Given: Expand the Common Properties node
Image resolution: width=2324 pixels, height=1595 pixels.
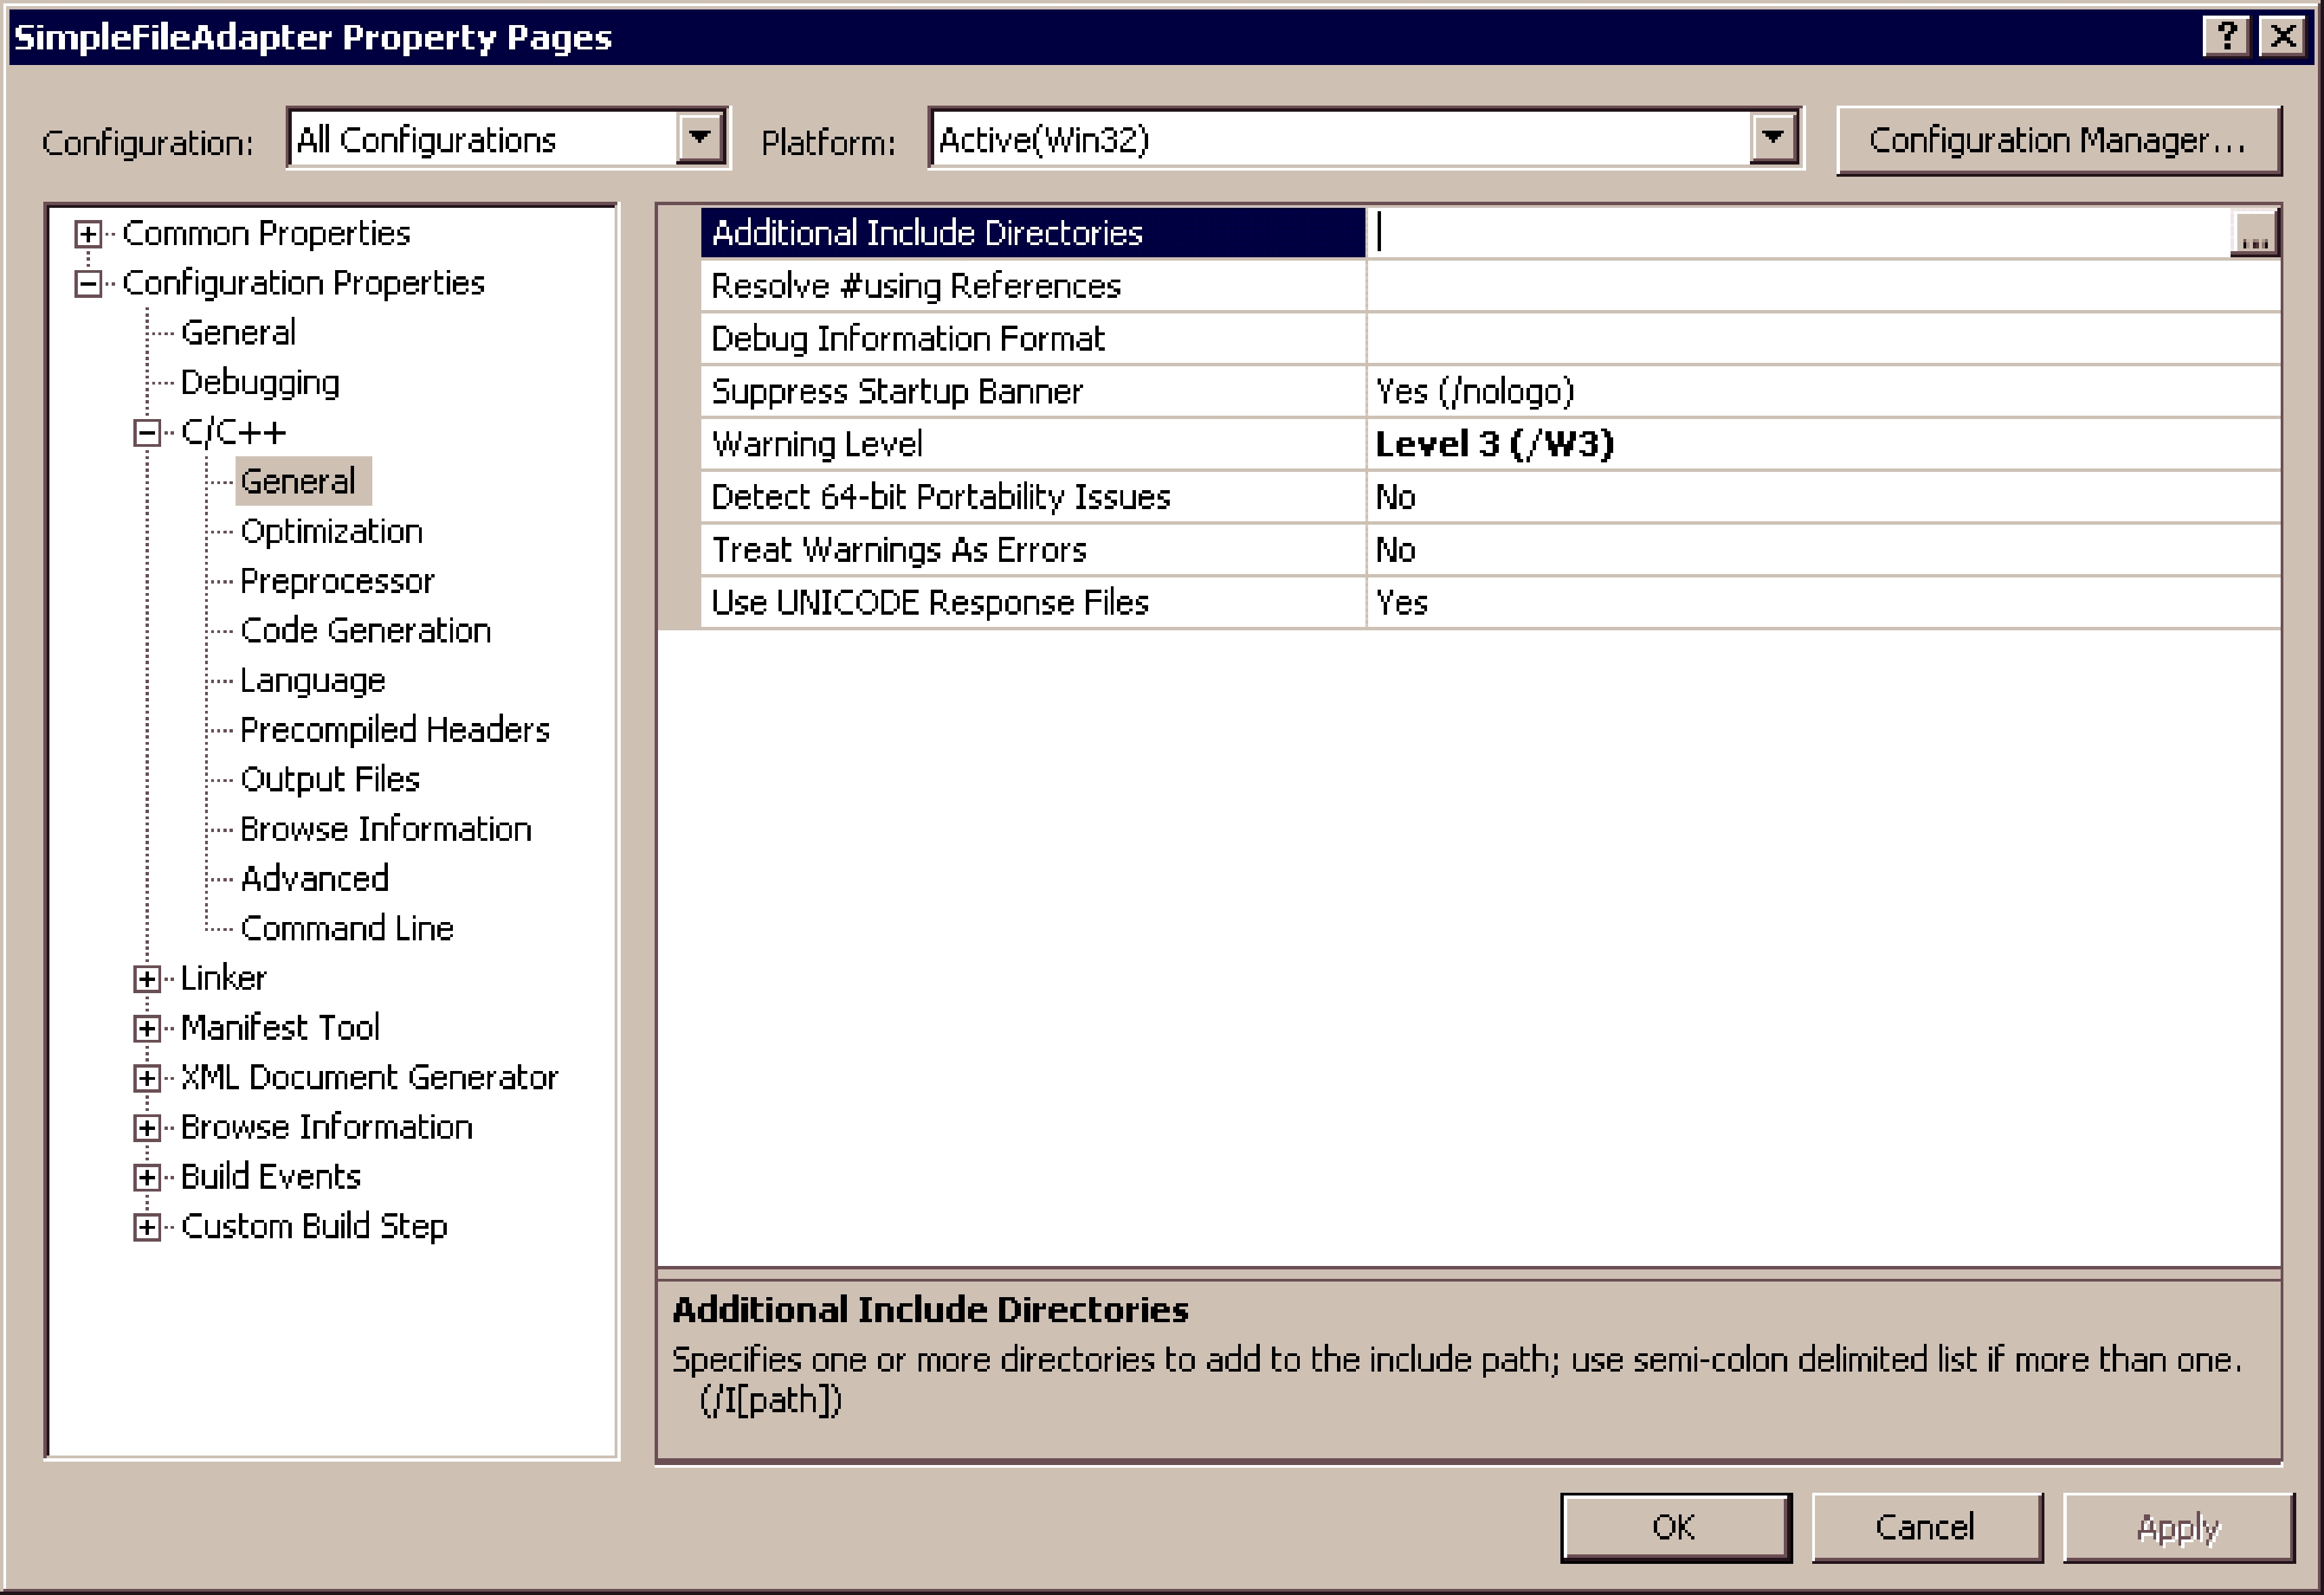Looking at the screenshot, I should (x=88, y=234).
